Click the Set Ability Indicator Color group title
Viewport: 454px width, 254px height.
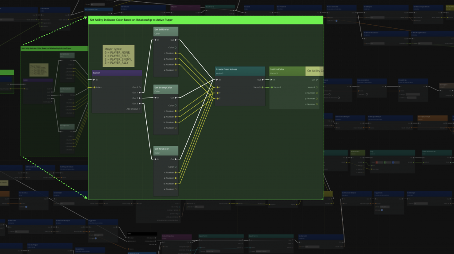[131, 20]
